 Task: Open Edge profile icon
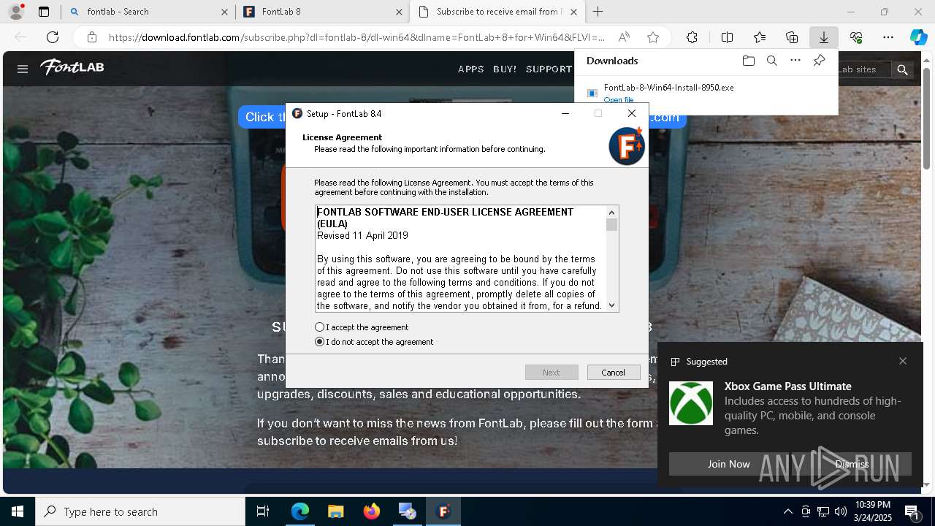pyautogui.click(x=16, y=11)
